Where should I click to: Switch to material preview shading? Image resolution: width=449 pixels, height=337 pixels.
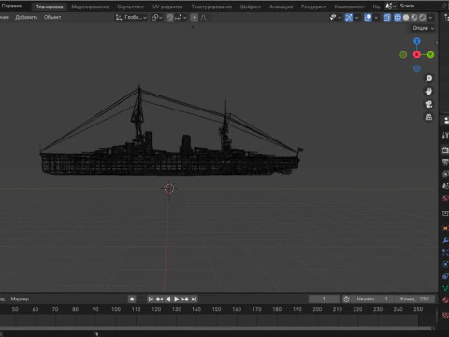click(x=414, y=18)
